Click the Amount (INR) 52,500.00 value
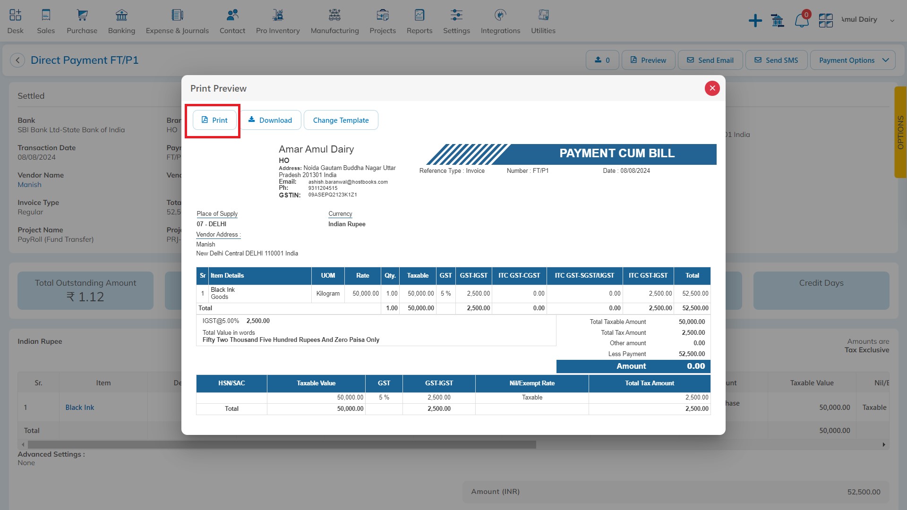 tap(864, 492)
